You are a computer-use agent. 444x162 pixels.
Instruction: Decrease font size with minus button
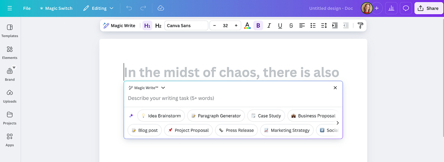pos(215,25)
